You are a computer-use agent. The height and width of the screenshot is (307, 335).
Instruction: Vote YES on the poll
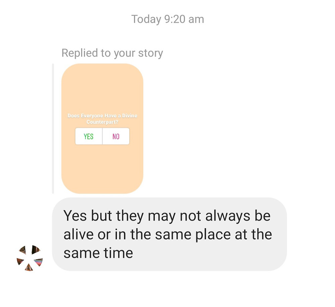[89, 136]
